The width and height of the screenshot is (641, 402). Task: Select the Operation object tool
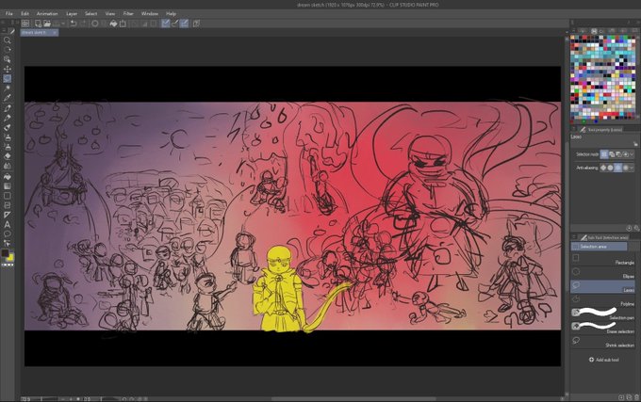tap(7, 59)
